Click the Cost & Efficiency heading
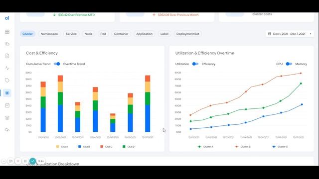 point(42,53)
